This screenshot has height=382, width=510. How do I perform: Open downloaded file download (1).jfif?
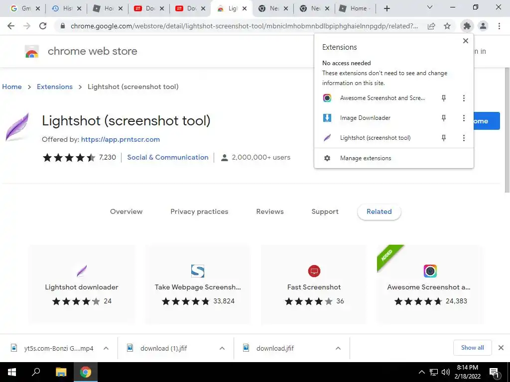pyautogui.click(x=163, y=348)
